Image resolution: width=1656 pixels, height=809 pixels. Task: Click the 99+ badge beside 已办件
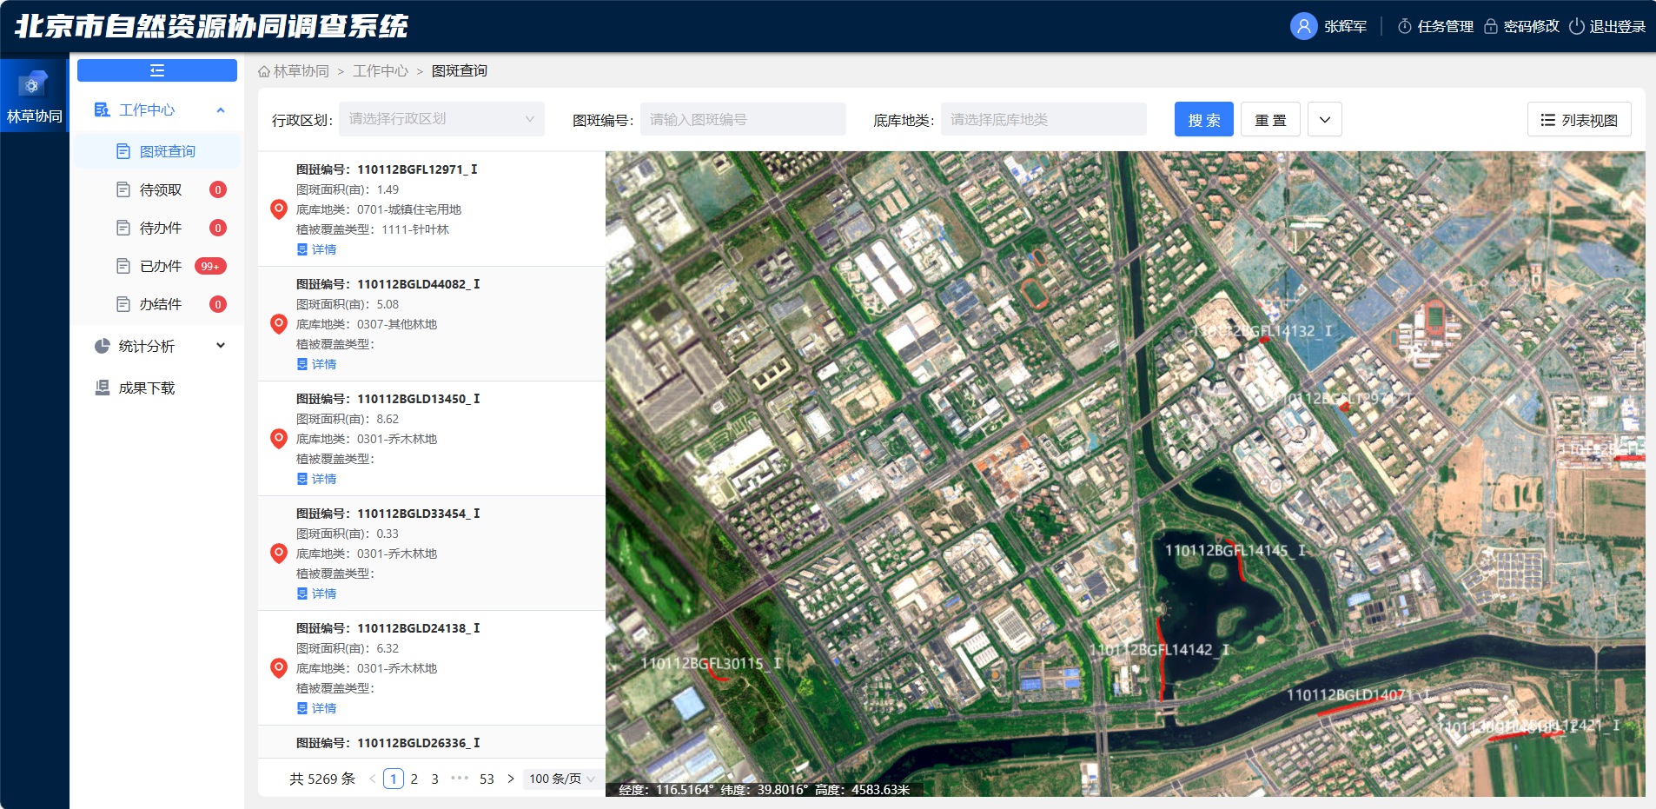point(210,266)
